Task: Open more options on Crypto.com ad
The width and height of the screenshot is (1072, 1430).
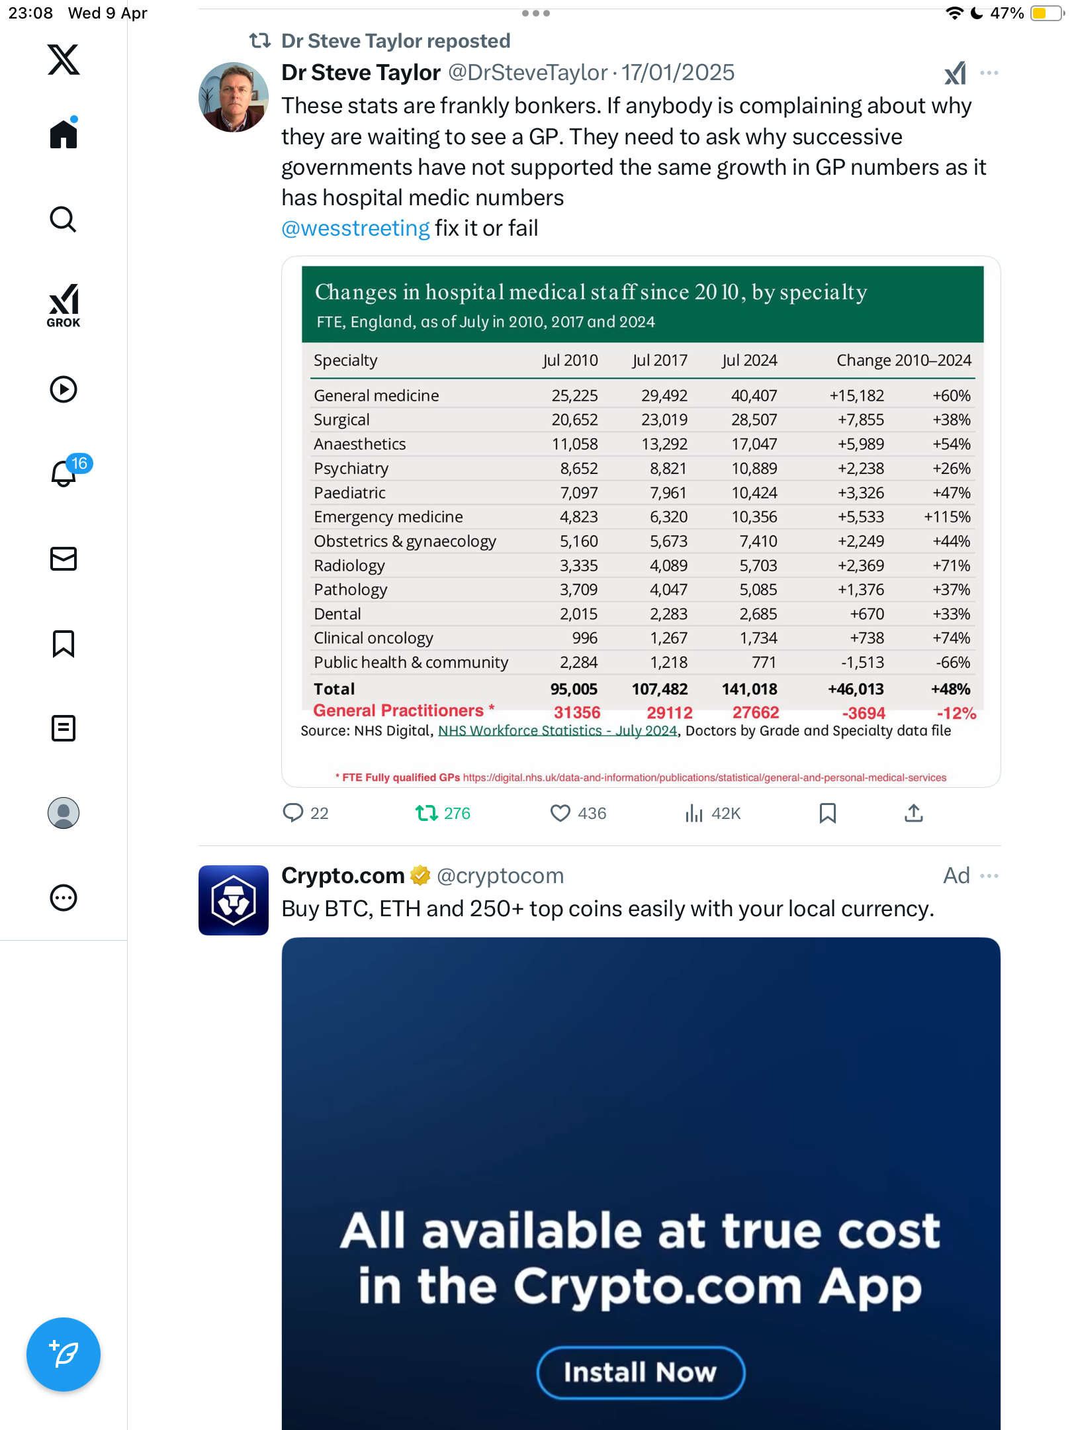Action: [989, 876]
